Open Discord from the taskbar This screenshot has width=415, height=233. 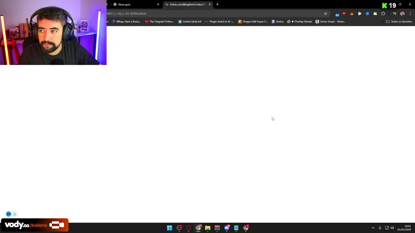pyautogui.click(x=227, y=228)
